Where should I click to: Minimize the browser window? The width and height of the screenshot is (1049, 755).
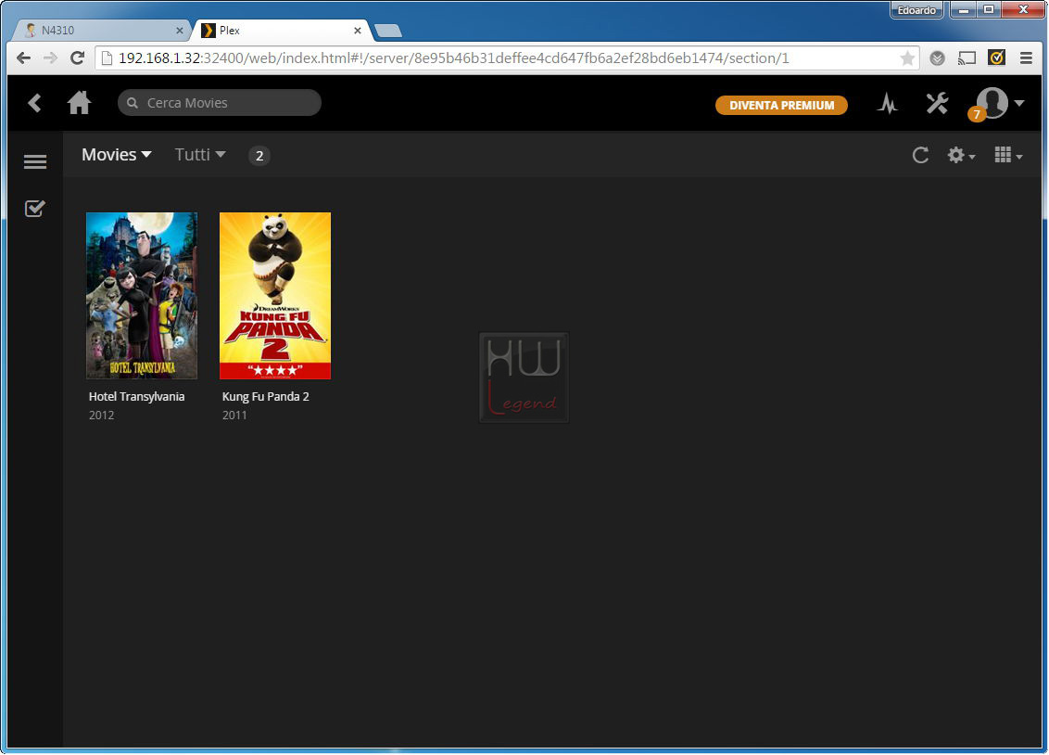pos(964,10)
